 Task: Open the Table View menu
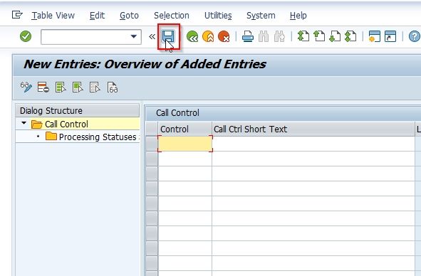53,16
